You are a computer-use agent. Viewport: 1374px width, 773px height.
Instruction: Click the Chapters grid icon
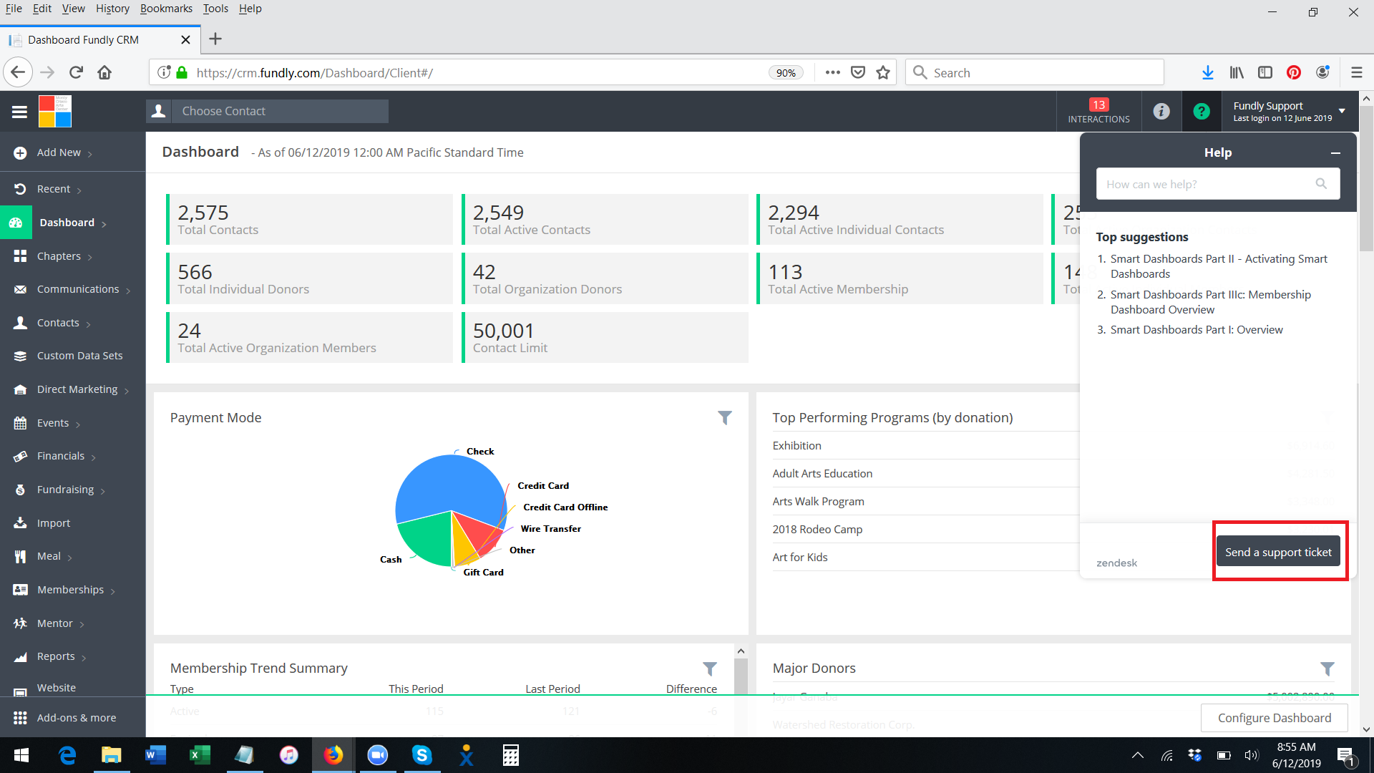coord(20,256)
